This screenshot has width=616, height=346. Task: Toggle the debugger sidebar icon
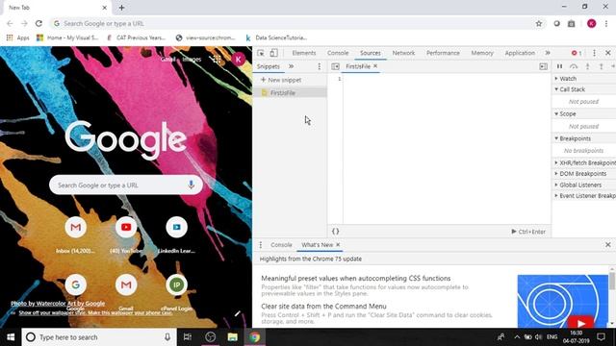click(543, 66)
